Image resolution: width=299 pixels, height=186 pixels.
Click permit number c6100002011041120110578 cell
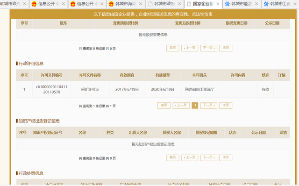coord(52,89)
